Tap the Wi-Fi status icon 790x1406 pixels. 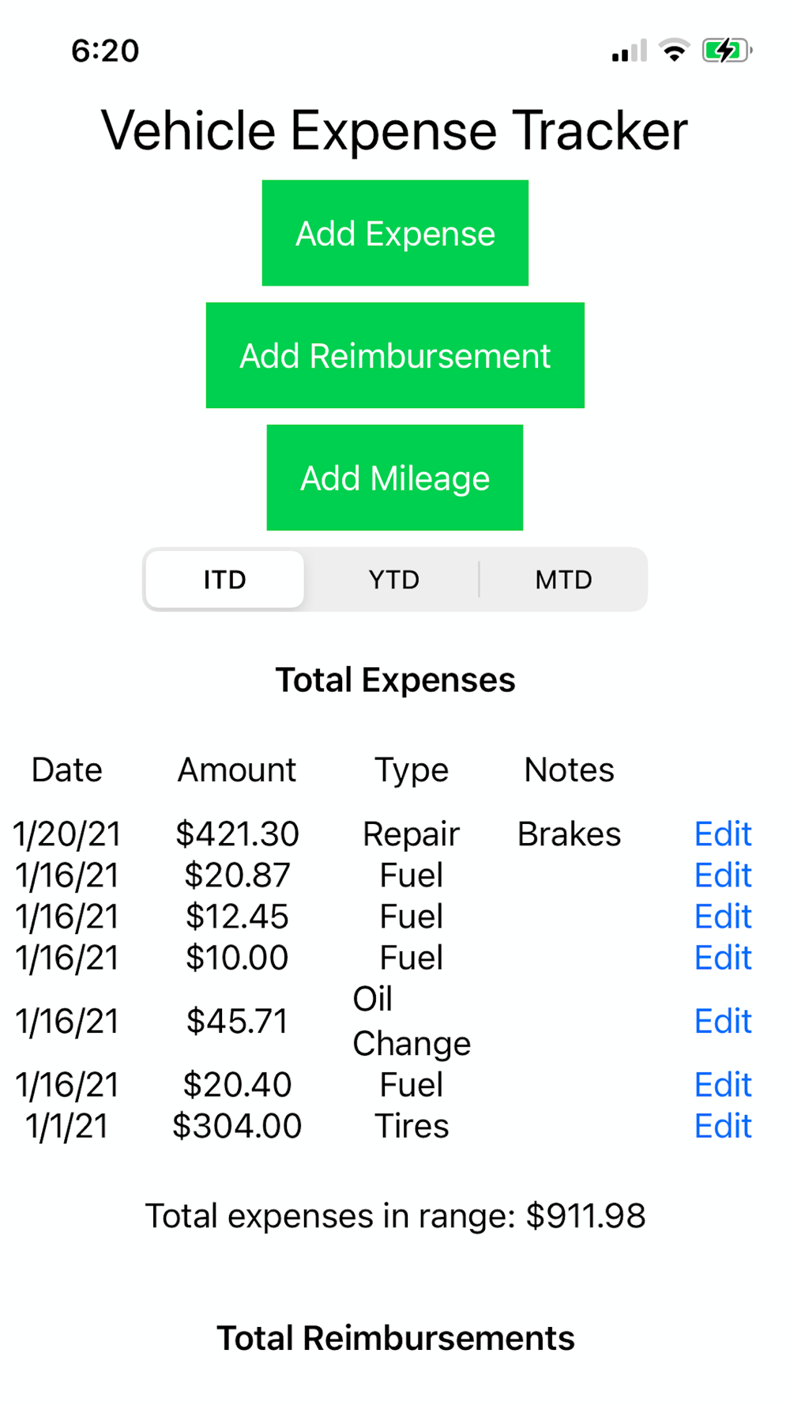[x=674, y=51]
